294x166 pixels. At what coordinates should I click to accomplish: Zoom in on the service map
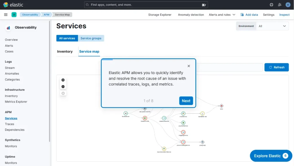pos(63,80)
